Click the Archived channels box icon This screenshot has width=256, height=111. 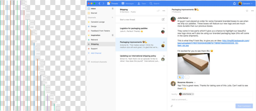89,62
